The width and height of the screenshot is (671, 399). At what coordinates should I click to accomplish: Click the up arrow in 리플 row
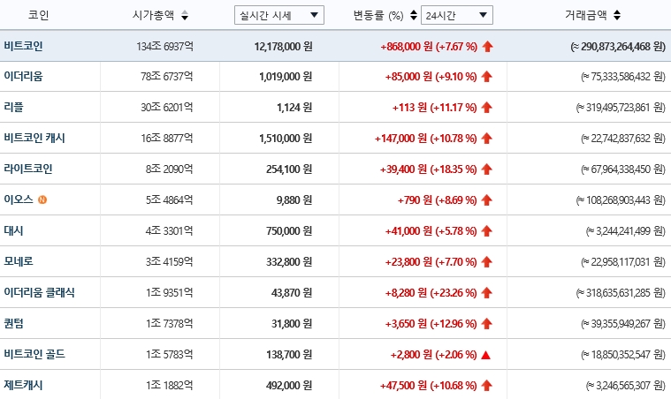pyautogui.click(x=486, y=108)
